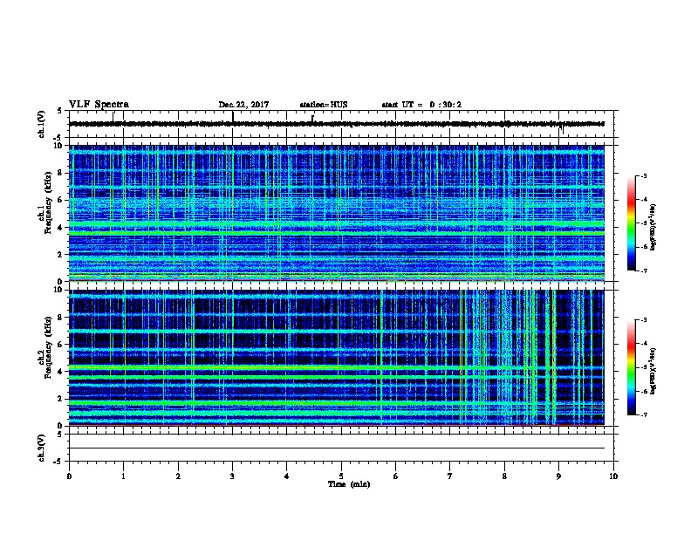Click the time axis tick label '5'
The image size is (691, 534).
click(341, 476)
